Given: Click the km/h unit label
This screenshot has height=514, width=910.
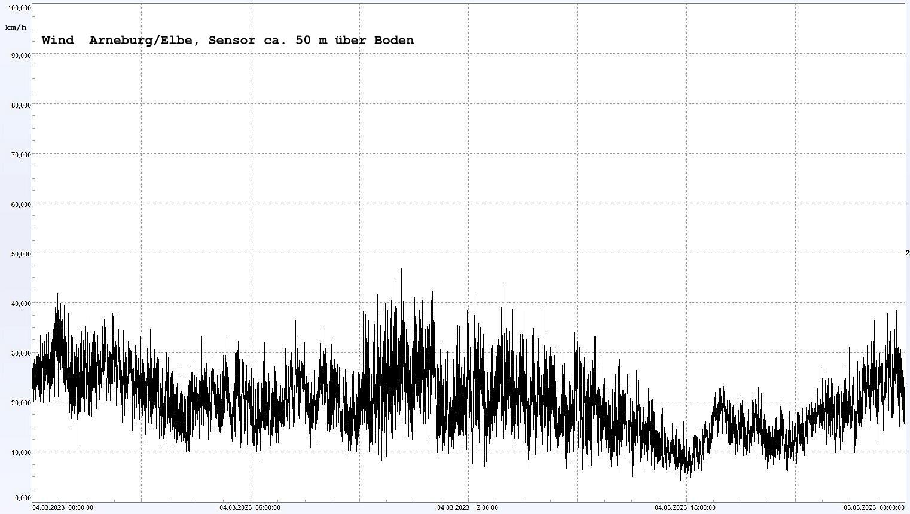Looking at the screenshot, I should tap(16, 28).
